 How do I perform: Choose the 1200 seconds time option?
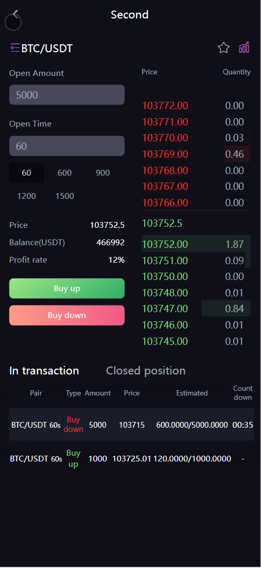[x=26, y=196]
